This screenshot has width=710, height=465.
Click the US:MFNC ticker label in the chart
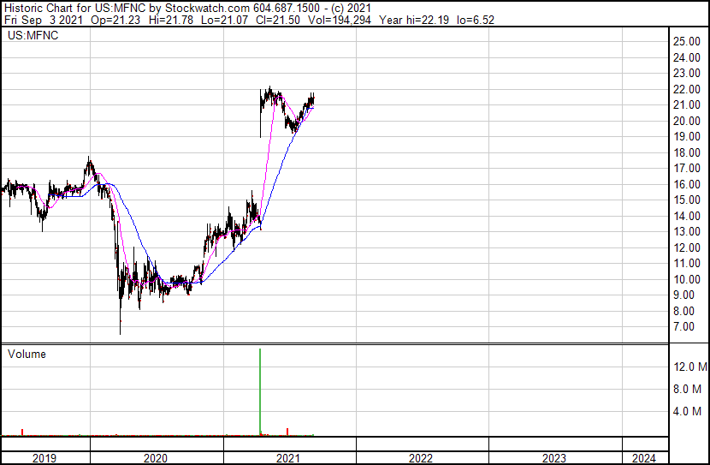[x=30, y=36]
